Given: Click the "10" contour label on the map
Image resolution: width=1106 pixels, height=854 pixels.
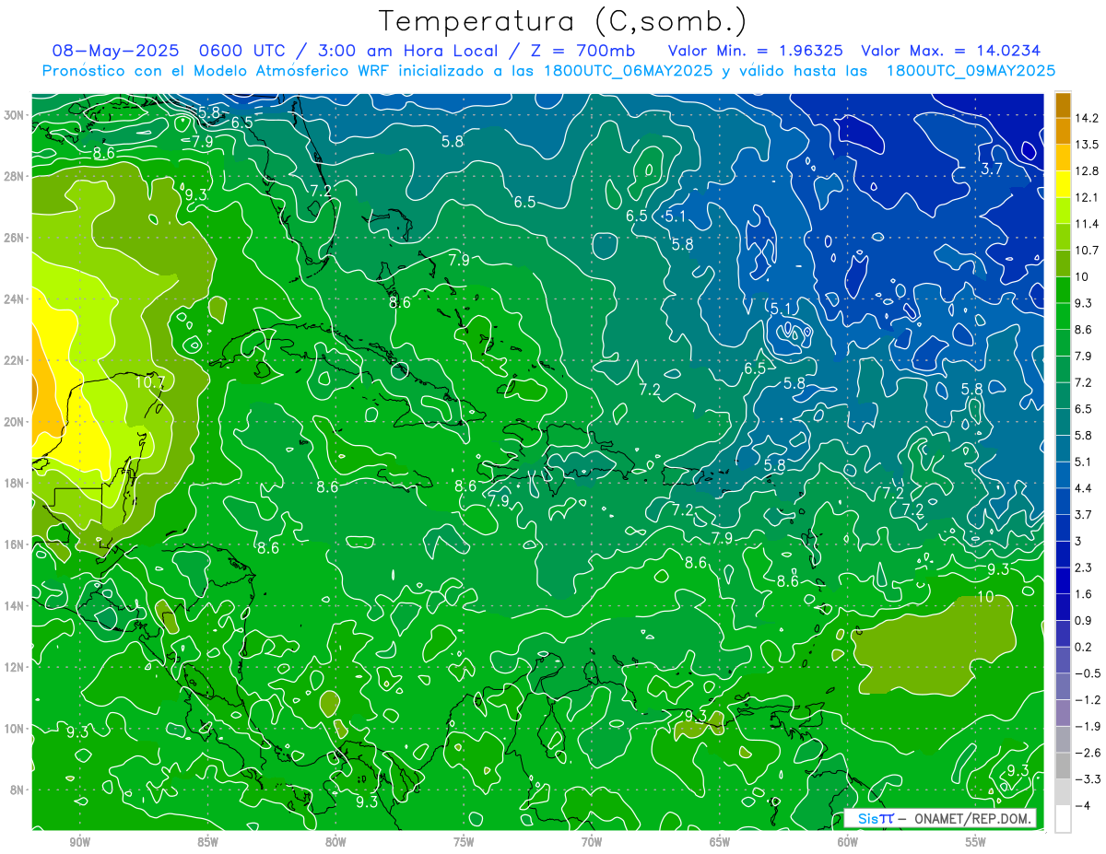Looking at the screenshot, I should (x=984, y=597).
